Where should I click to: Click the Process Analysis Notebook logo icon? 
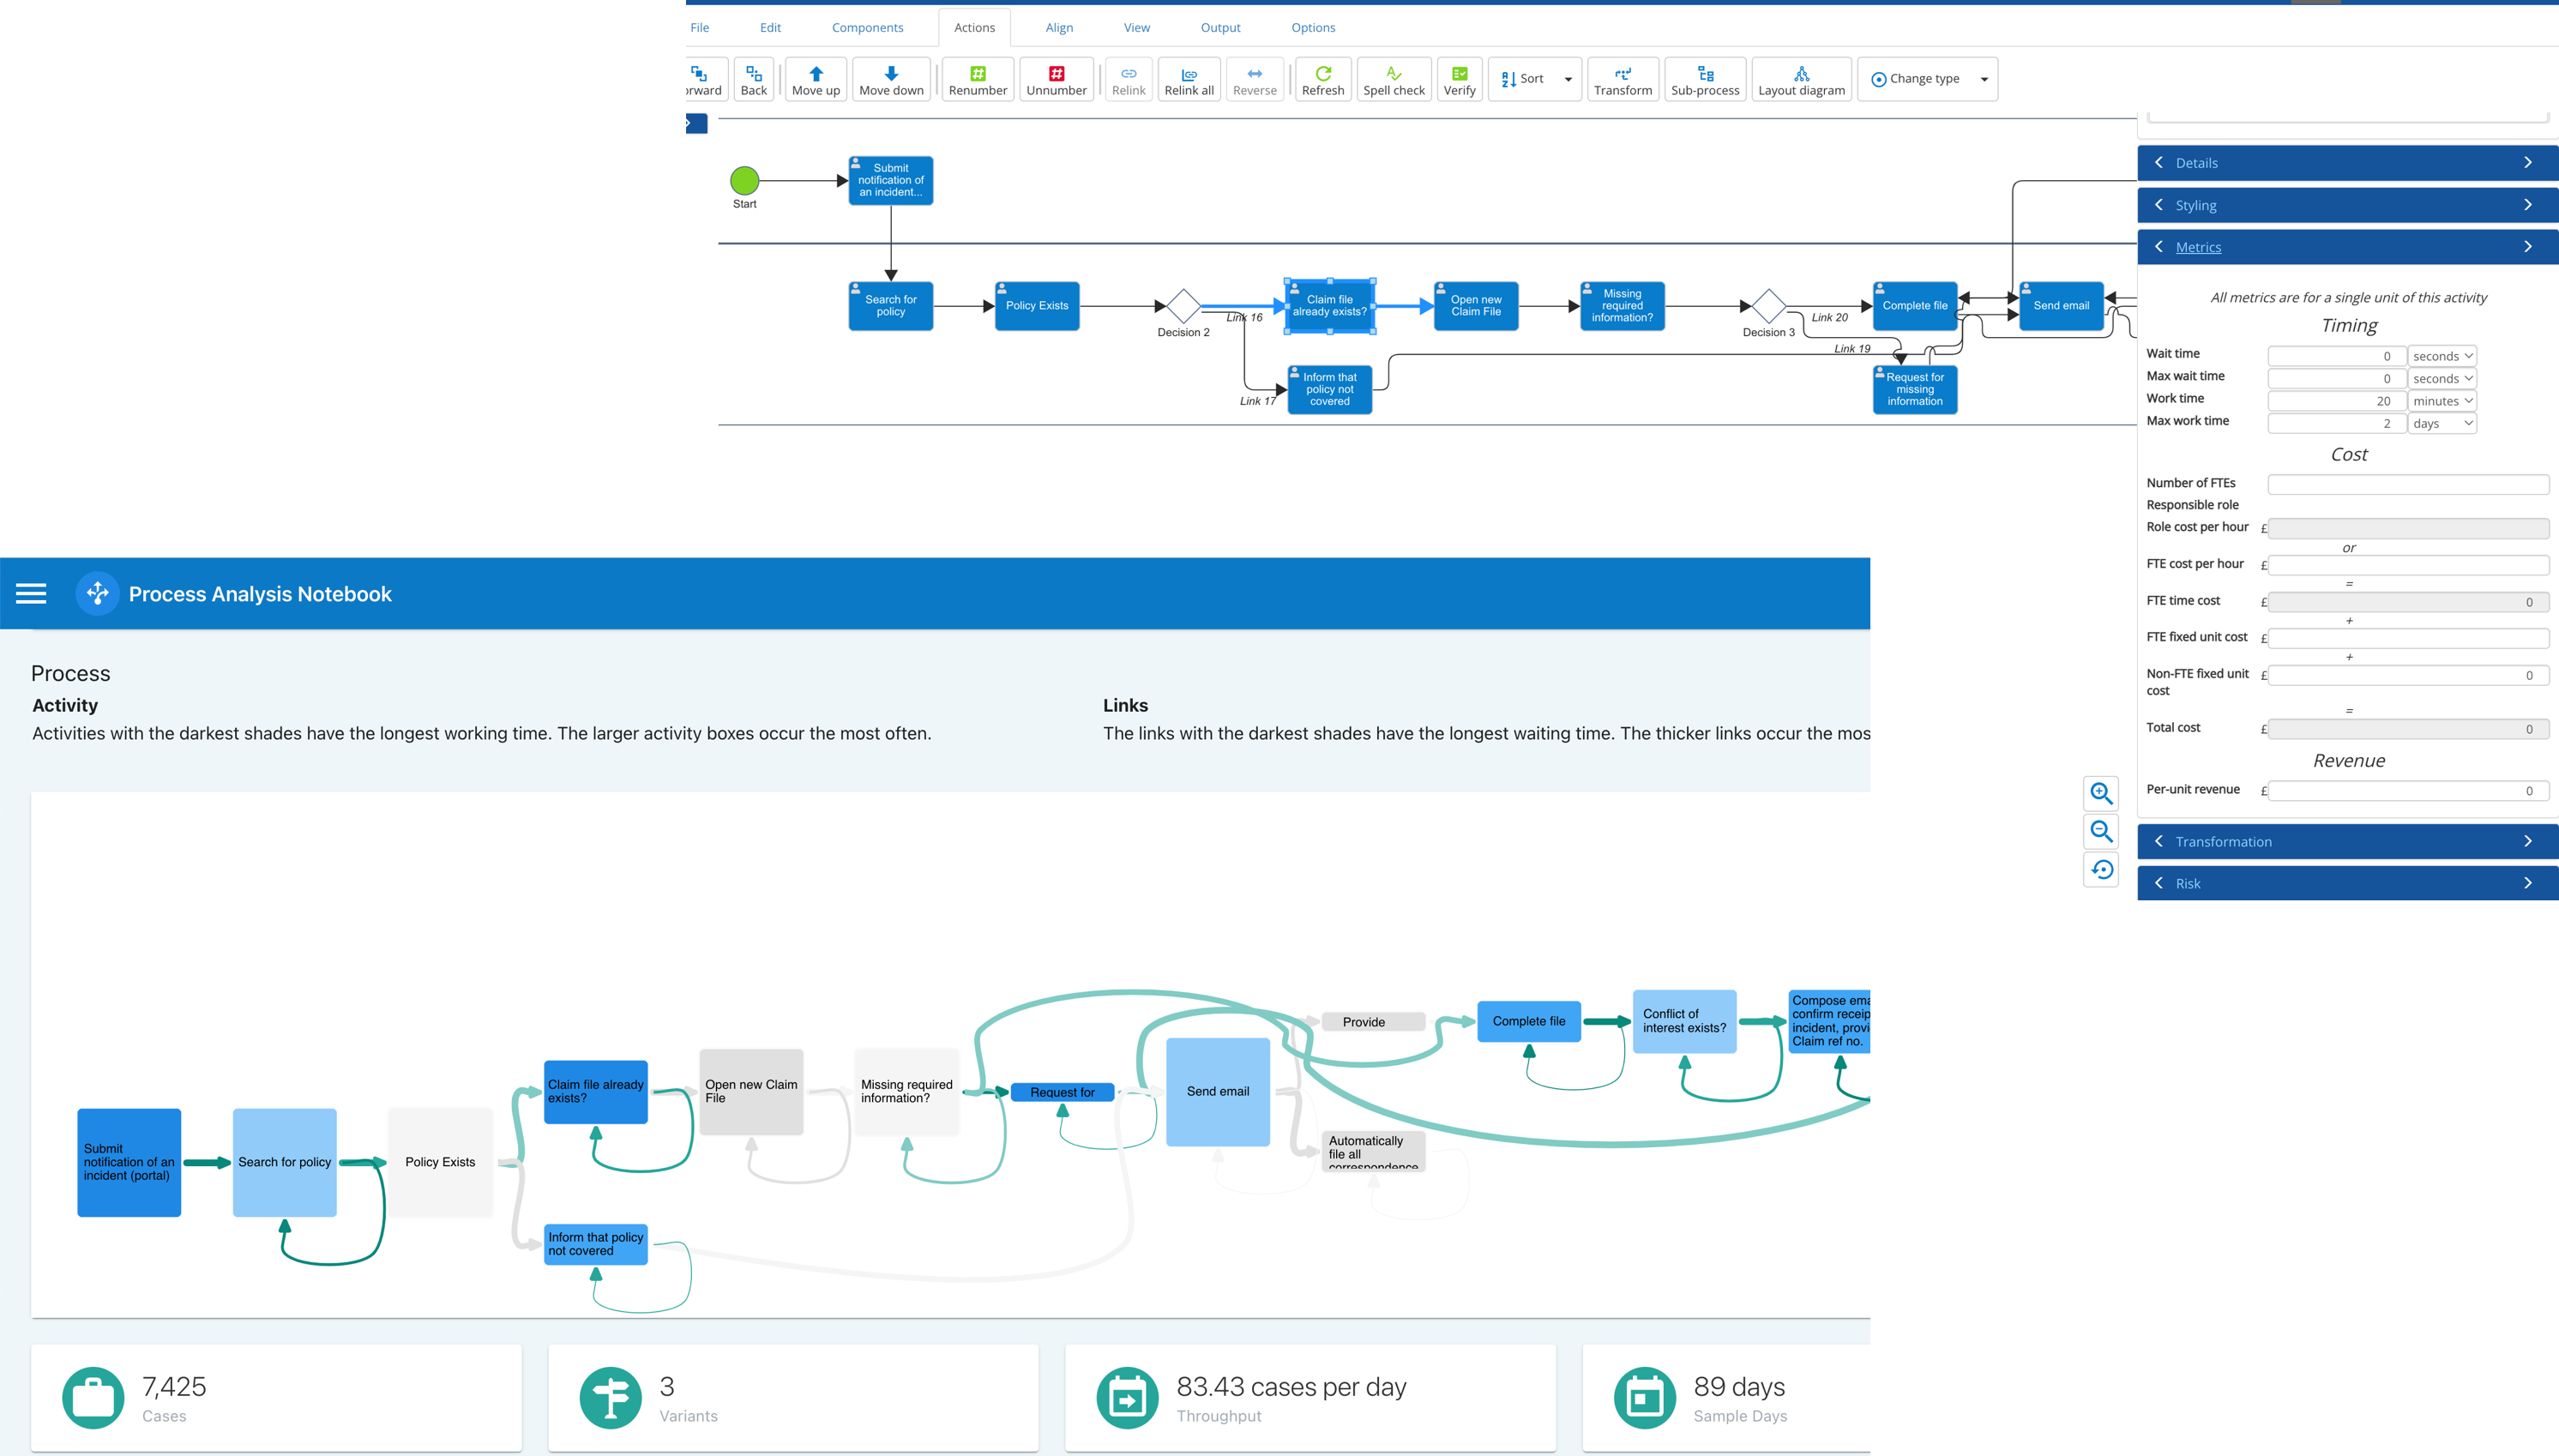point(97,593)
